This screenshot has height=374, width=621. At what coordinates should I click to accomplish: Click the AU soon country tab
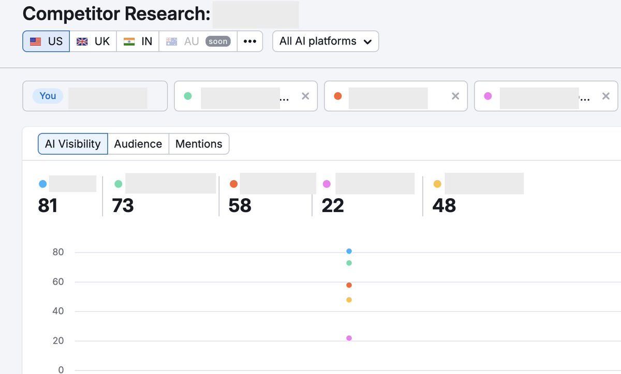(x=198, y=41)
